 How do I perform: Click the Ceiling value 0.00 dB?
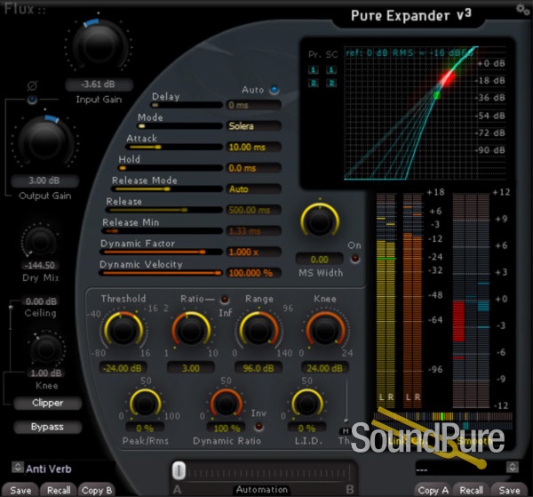(x=41, y=301)
